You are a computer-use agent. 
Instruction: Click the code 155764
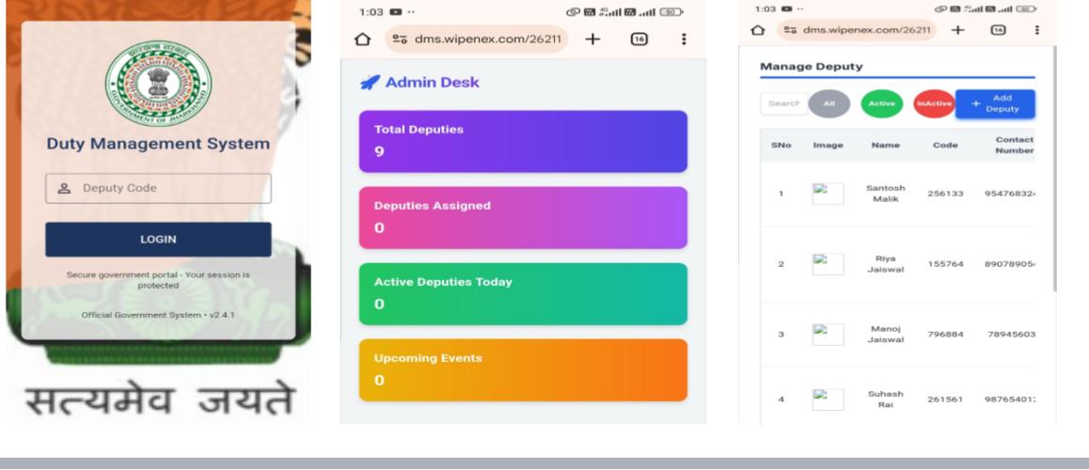click(945, 264)
